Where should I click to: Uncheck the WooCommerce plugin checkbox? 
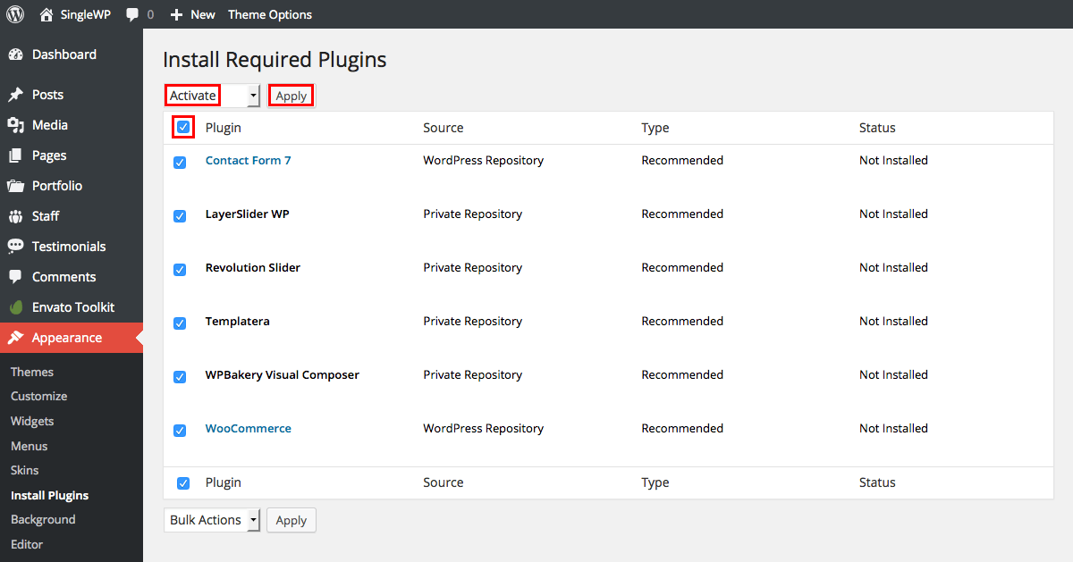180,430
